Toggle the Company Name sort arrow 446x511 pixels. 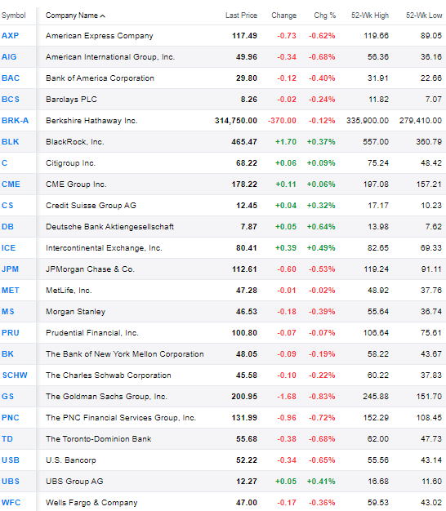(x=103, y=16)
